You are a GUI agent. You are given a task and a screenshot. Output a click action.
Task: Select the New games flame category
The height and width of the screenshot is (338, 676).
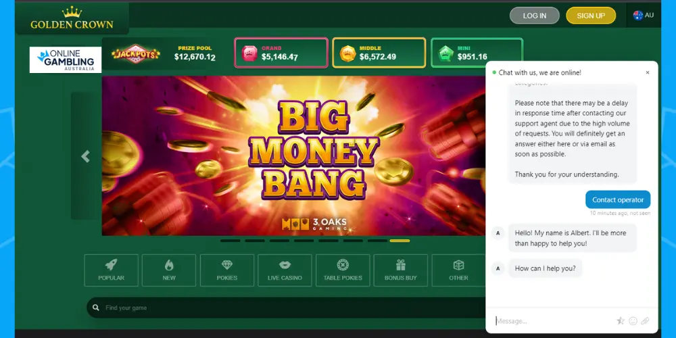[x=169, y=270]
